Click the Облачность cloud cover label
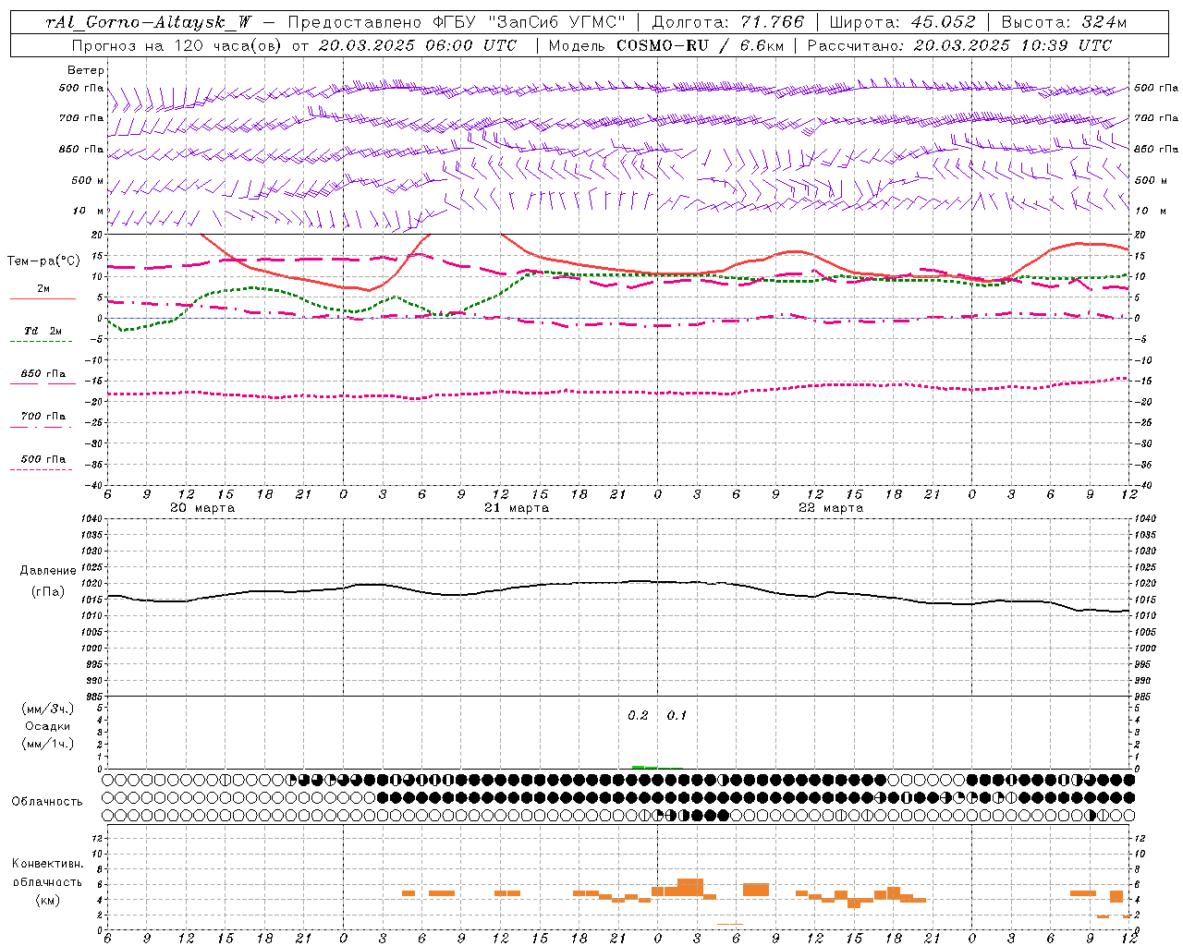 coord(47,802)
